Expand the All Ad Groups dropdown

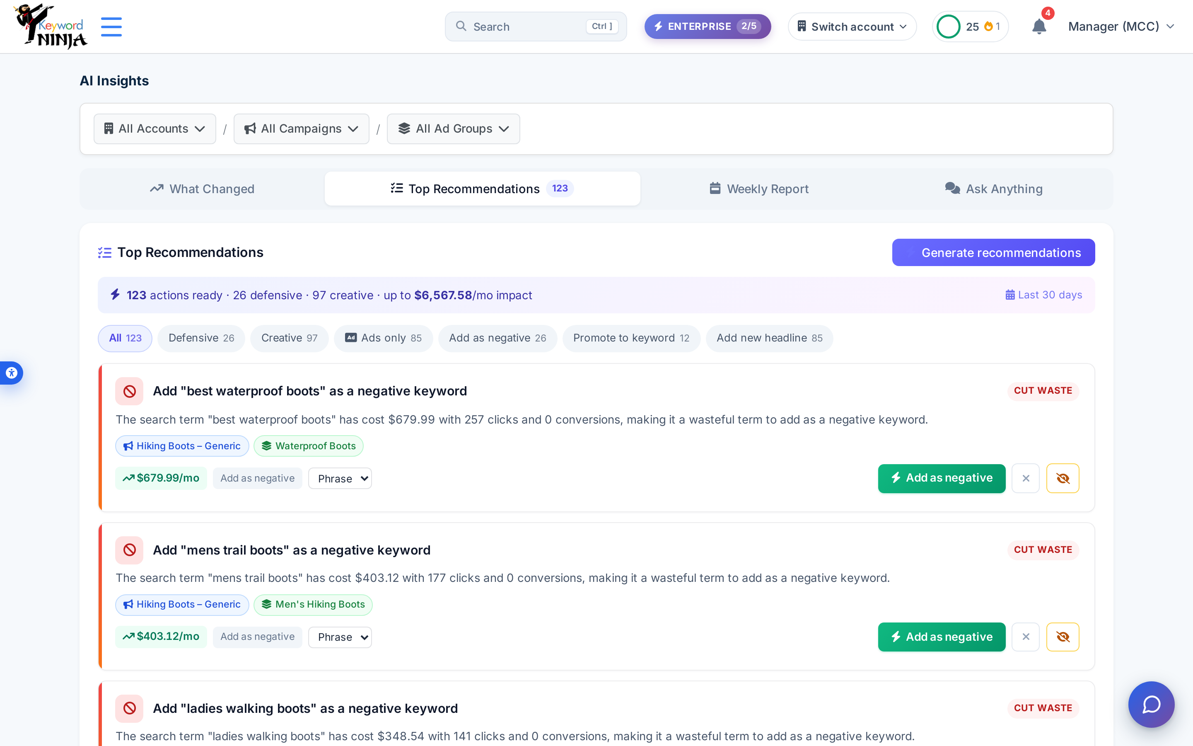pos(453,129)
